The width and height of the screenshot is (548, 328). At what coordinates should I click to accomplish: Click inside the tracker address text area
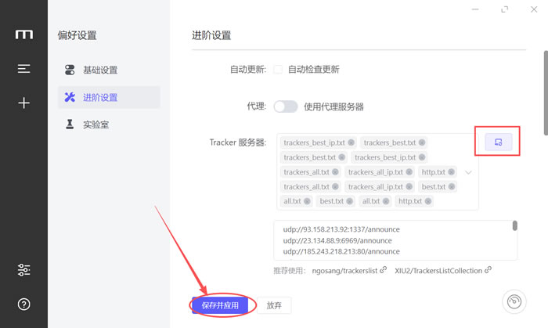pos(391,240)
